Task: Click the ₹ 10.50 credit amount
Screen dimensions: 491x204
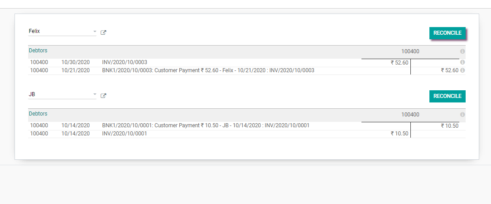Action: tap(449, 126)
